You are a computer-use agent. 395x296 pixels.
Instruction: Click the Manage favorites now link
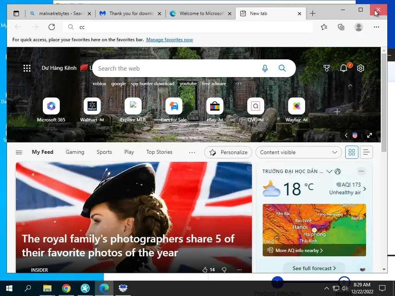170,40
